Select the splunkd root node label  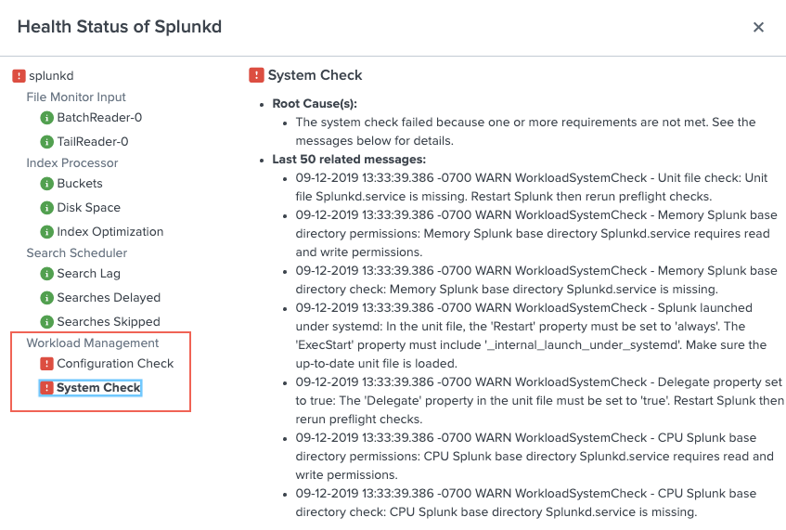coord(51,76)
